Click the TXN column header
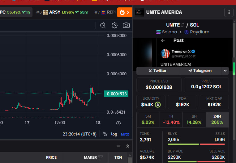 pos(118,157)
